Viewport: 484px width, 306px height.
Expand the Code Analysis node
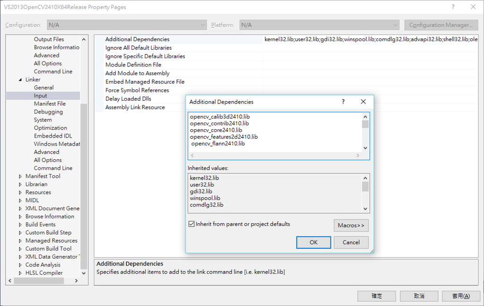[x=20, y=265]
